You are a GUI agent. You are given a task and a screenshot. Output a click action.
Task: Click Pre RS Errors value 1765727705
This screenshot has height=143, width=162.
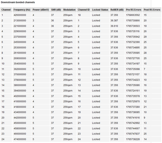pos(133,58)
